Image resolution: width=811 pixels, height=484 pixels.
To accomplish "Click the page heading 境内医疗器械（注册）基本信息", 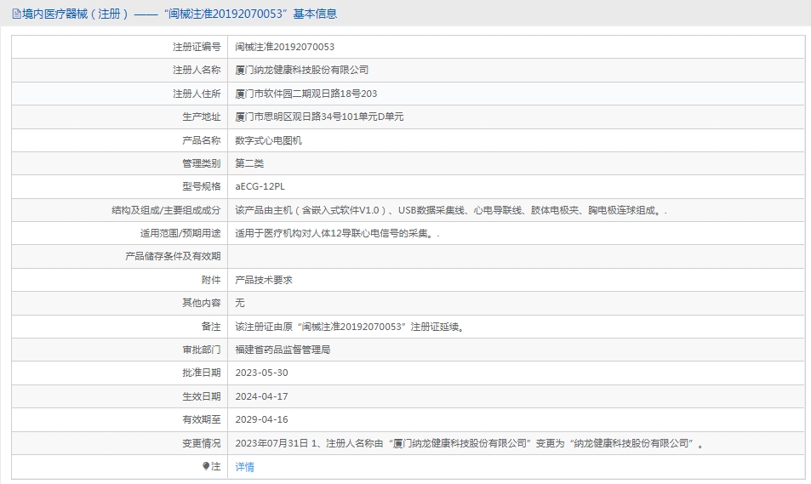I will pos(180,14).
